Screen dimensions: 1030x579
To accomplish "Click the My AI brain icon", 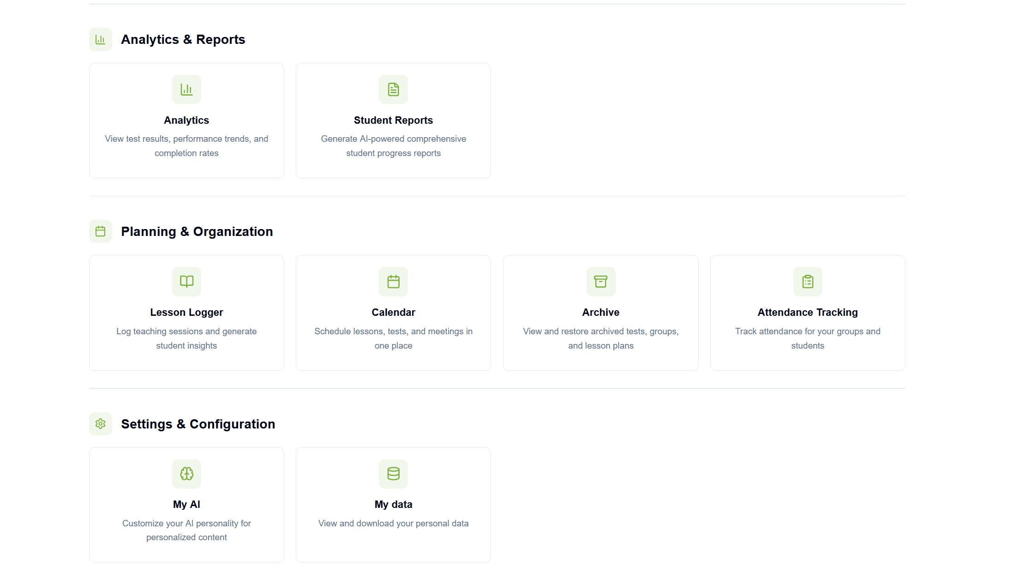I will [x=186, y=473].
